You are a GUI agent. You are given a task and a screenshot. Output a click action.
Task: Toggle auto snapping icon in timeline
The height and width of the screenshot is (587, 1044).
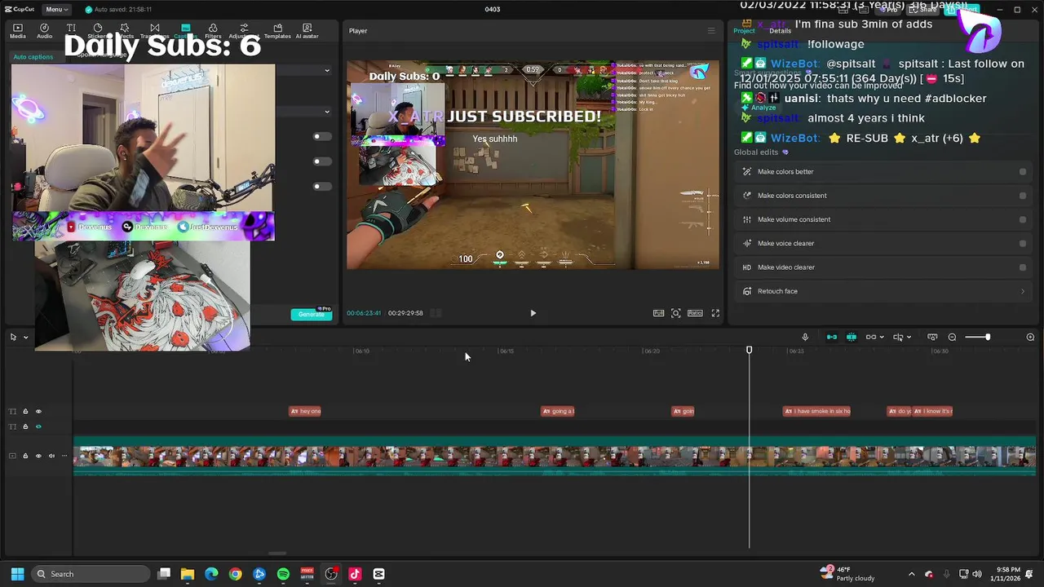852,337
